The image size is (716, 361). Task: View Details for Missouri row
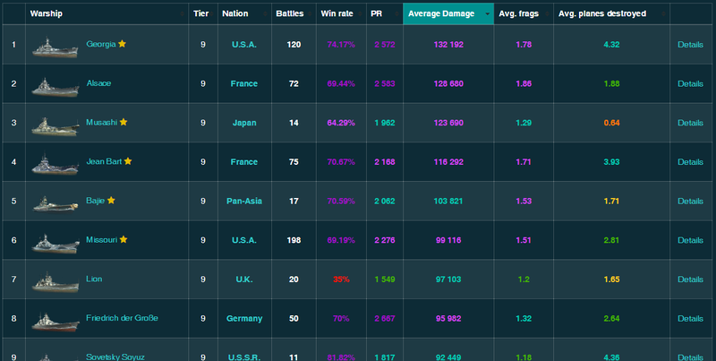pyautogui.click(x=690, y=240)
